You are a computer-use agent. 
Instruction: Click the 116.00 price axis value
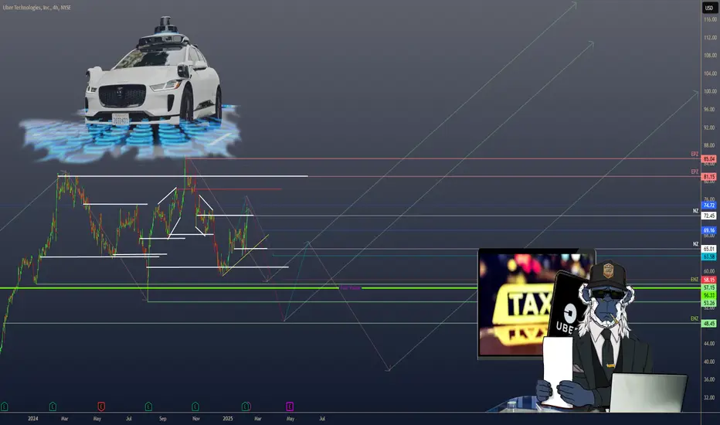(x=710, y=19)
